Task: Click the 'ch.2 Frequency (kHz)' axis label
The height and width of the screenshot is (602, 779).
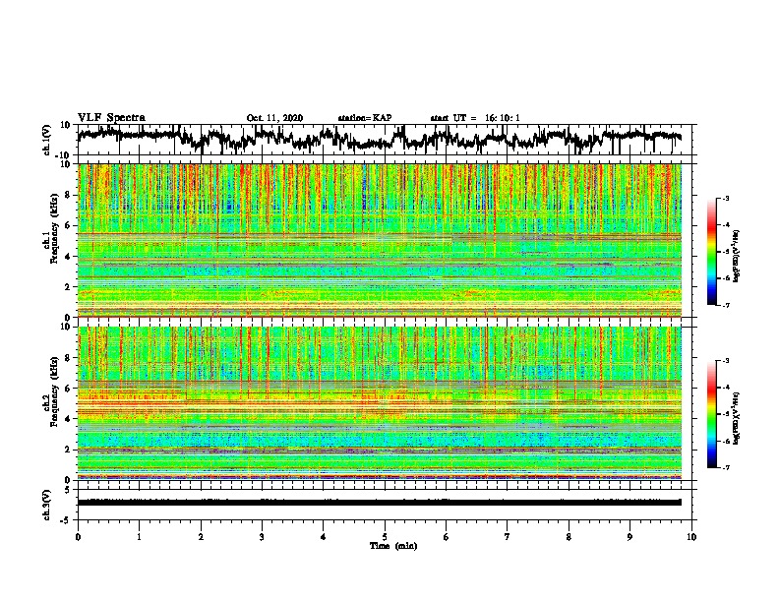Action: (x=50, y=391)
